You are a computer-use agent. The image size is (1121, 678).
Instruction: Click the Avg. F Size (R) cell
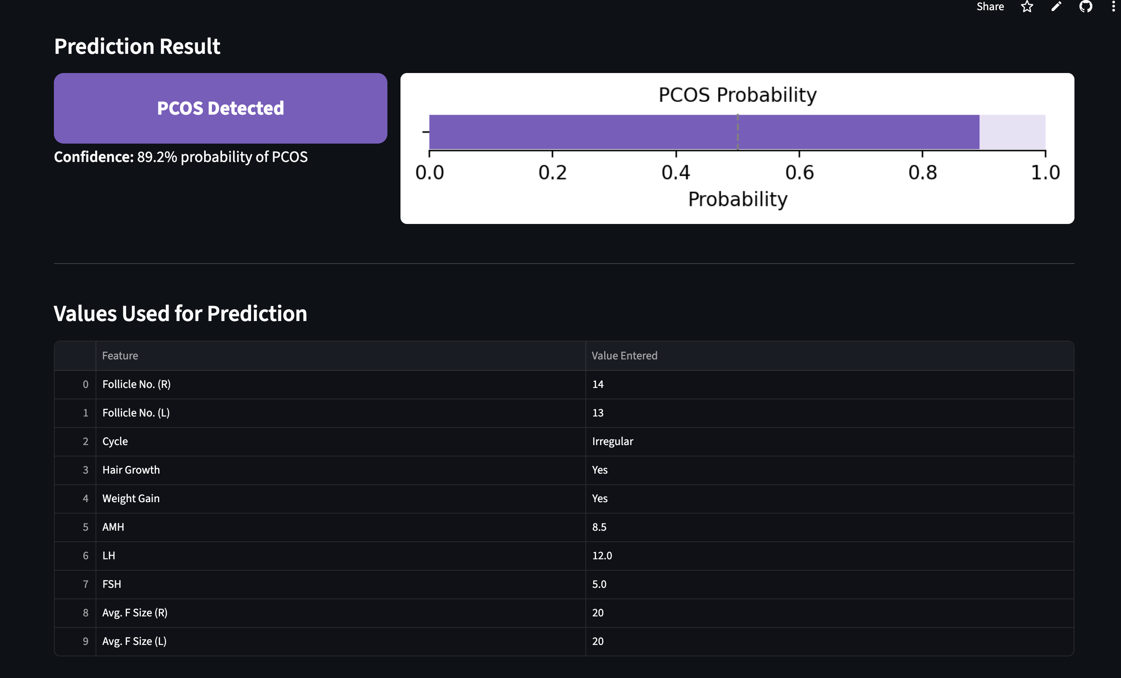pos(135,613)
